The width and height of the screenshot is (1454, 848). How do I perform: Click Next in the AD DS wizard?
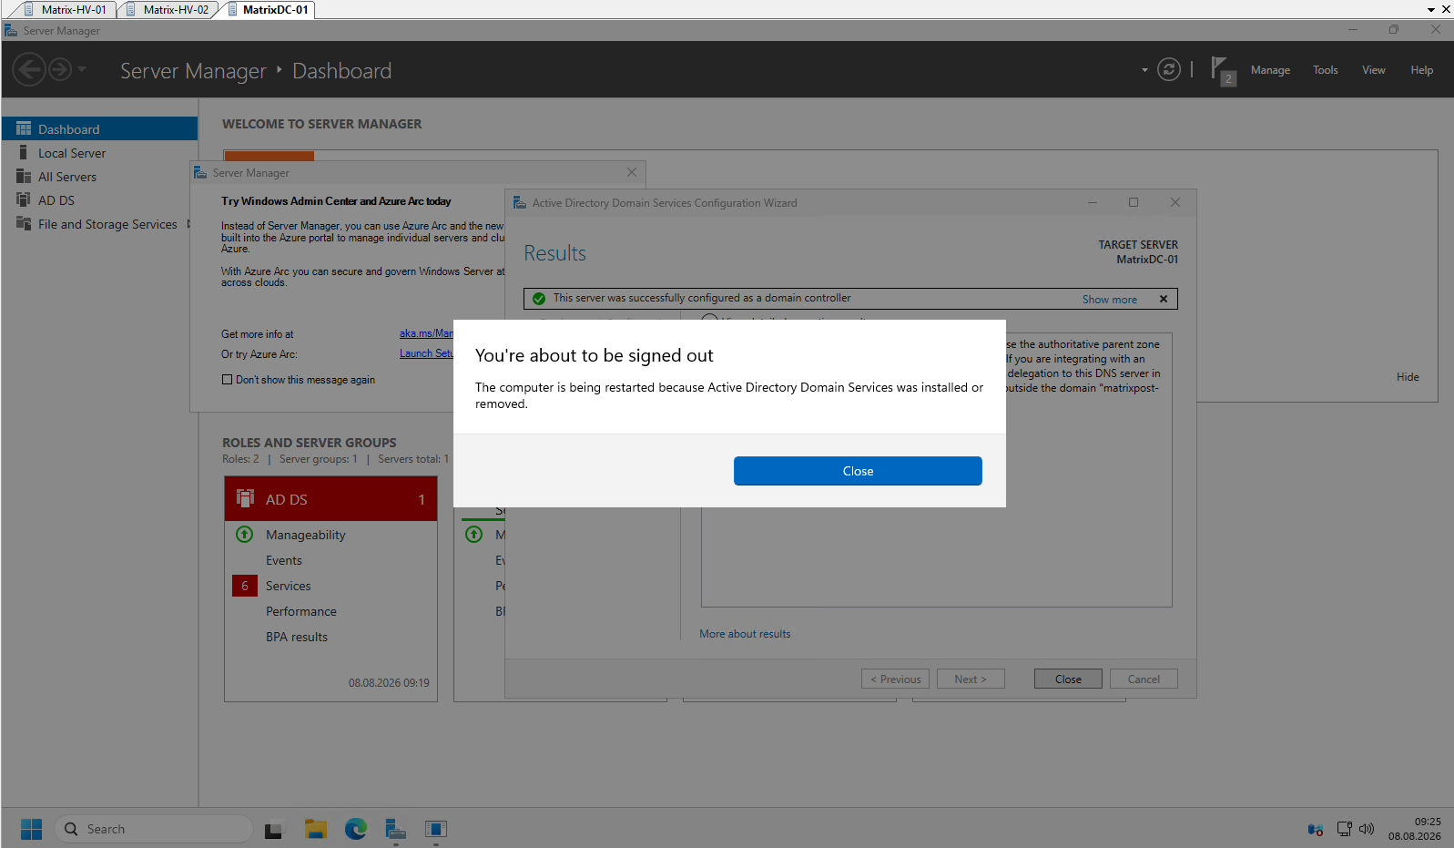(x=971, y=679)
